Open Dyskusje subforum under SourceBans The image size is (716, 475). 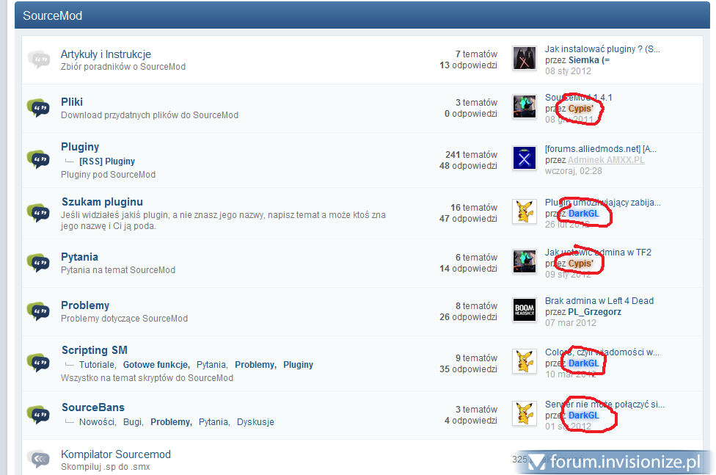point(255,422)
